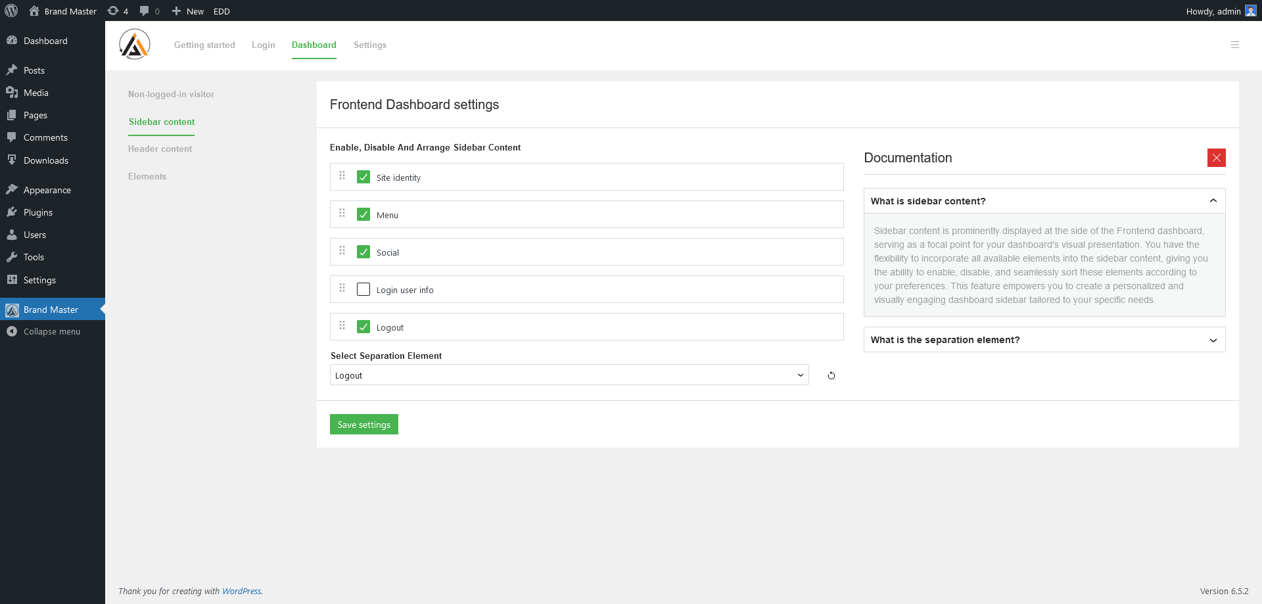Open the Appearance paintbrush icon in sidebar
The width and height of the screenshot is (1262, 604).
[x=12, y=189]
